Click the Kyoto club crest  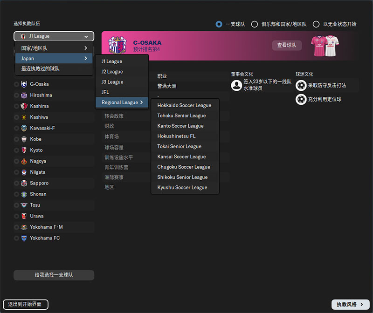(24, 150)
